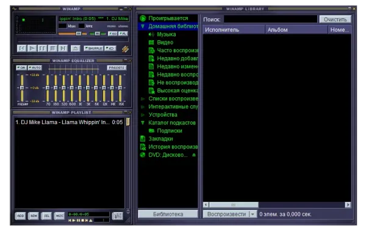Click the Видео film icon
The width and height of the screenshot is (366, 228).
pyautogui.click(x=151, y=43)
